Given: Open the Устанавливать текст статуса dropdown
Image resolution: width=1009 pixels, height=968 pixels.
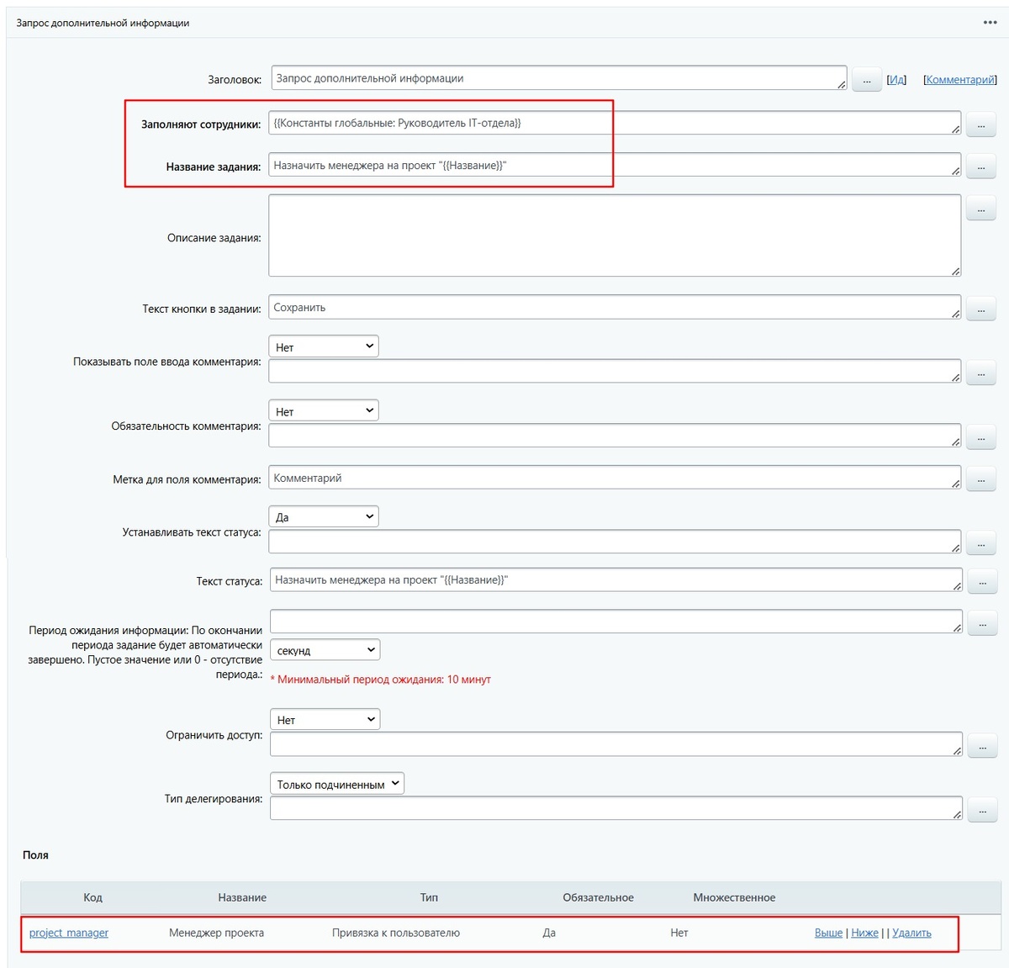Looking at the screenshot, I should 324,516.
